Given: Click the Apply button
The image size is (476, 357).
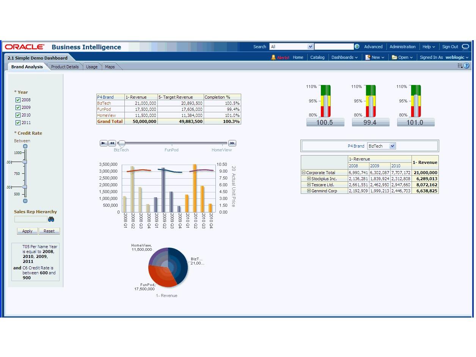Looking at the screenshot, I should pos(27,231).
